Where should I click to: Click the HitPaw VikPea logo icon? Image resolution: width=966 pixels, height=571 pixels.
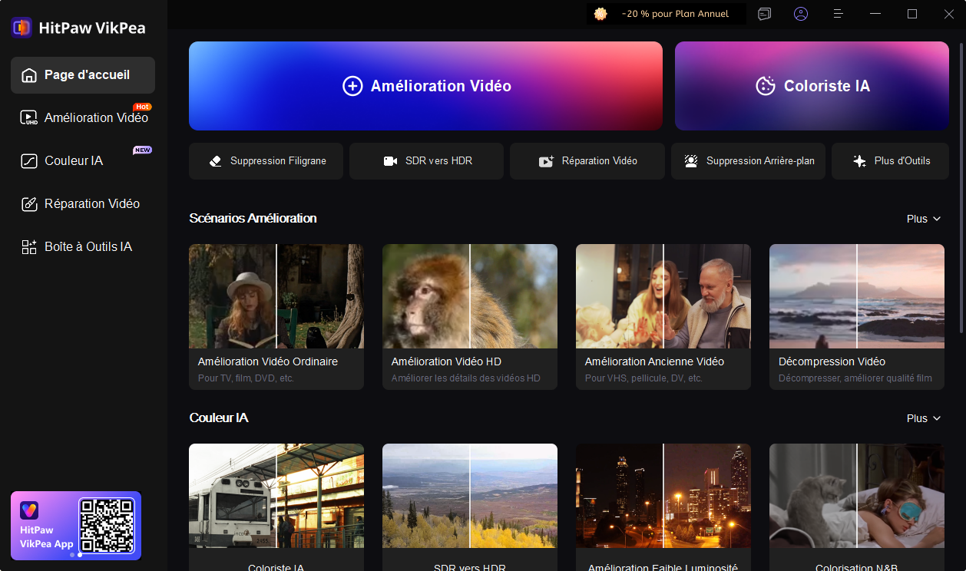coord(22,28)
